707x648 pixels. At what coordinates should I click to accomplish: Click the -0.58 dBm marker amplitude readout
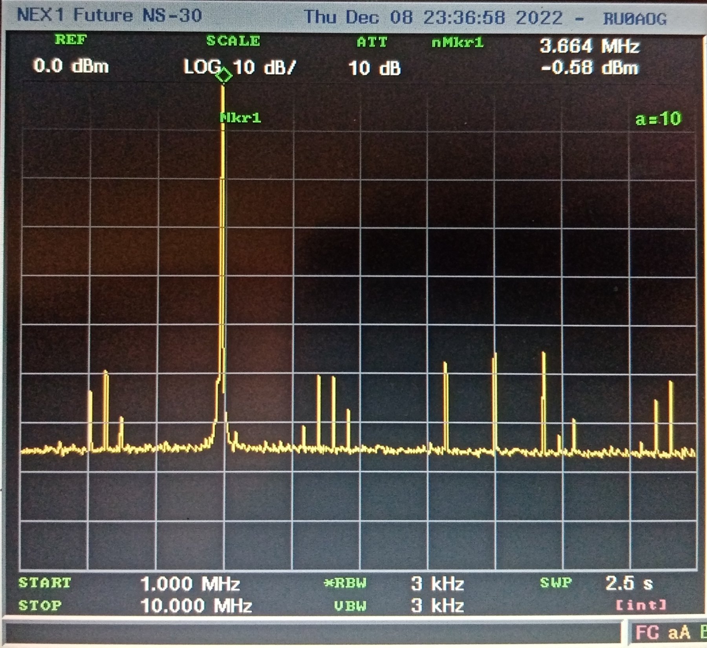(590, 68)
